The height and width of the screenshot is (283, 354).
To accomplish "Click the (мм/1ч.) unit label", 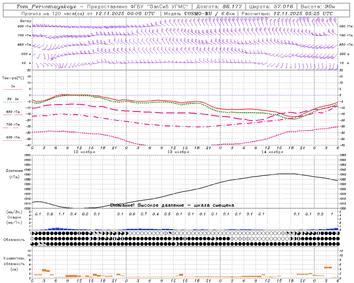I will (x=14, y=222).
